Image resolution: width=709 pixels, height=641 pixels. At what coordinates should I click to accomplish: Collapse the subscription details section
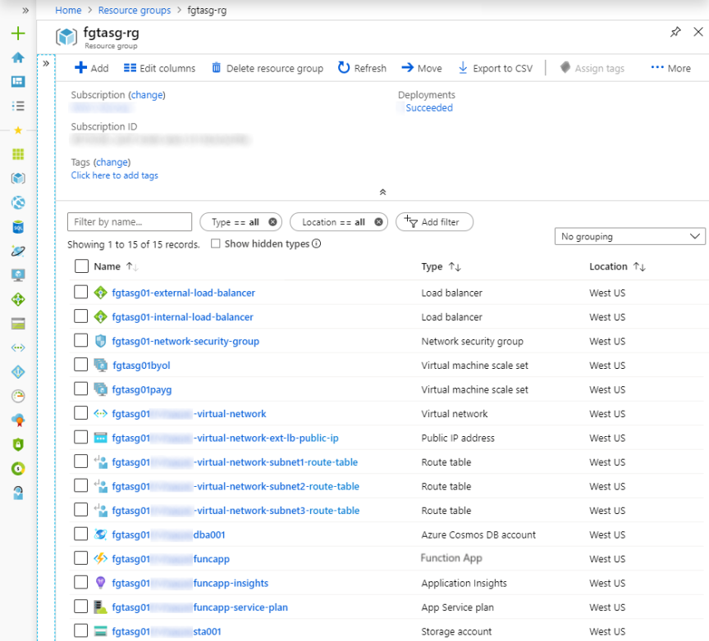pos(382,192)
